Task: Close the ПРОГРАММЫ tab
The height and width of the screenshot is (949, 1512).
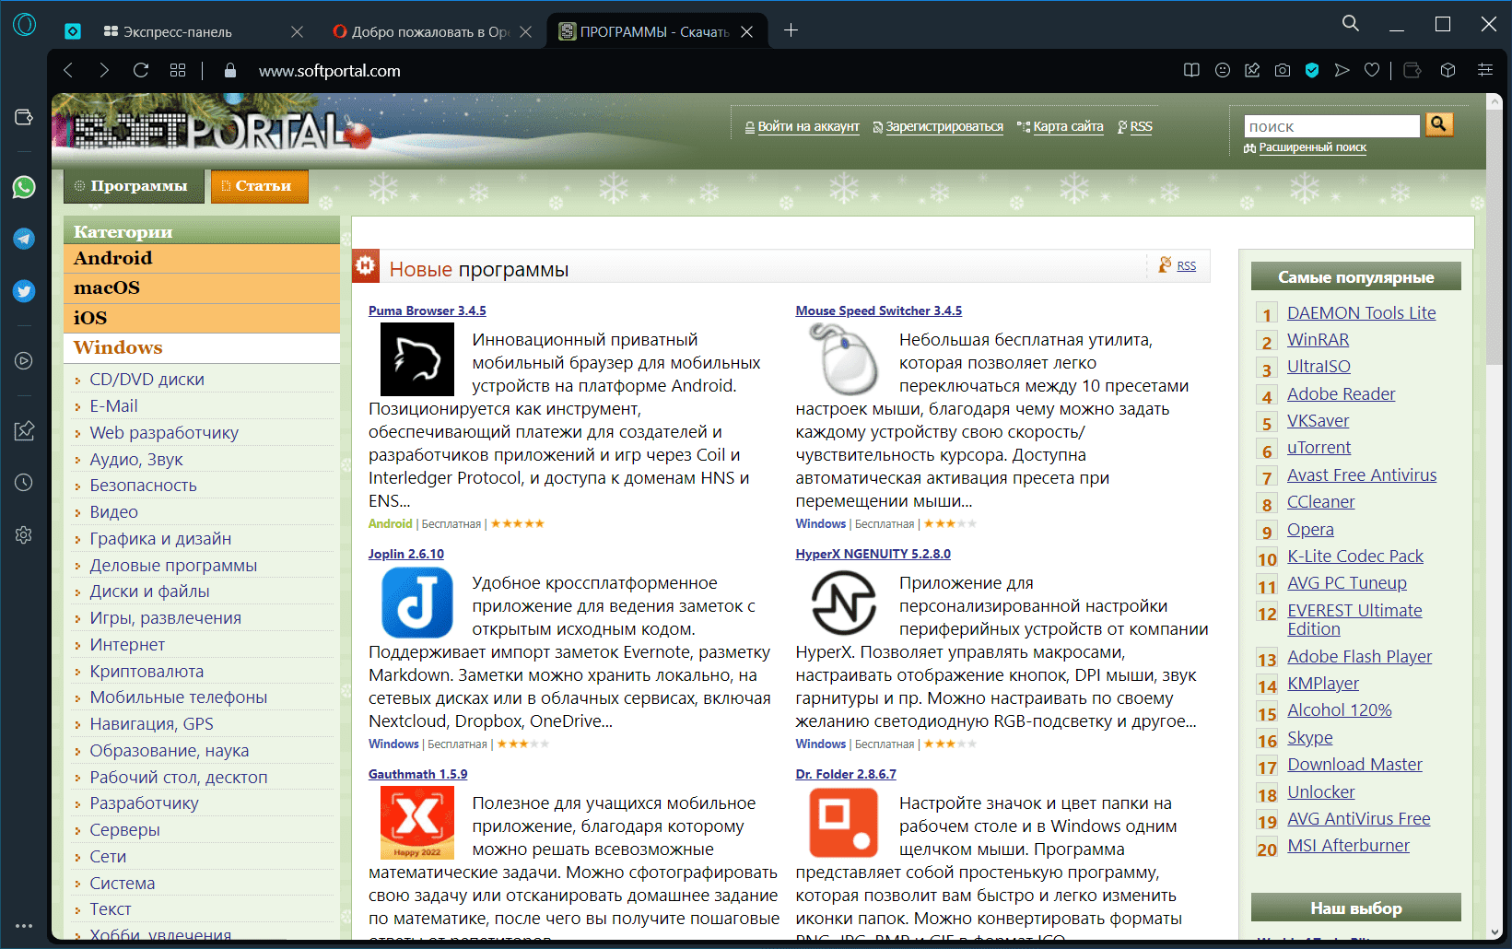Action: coord(747,31)
